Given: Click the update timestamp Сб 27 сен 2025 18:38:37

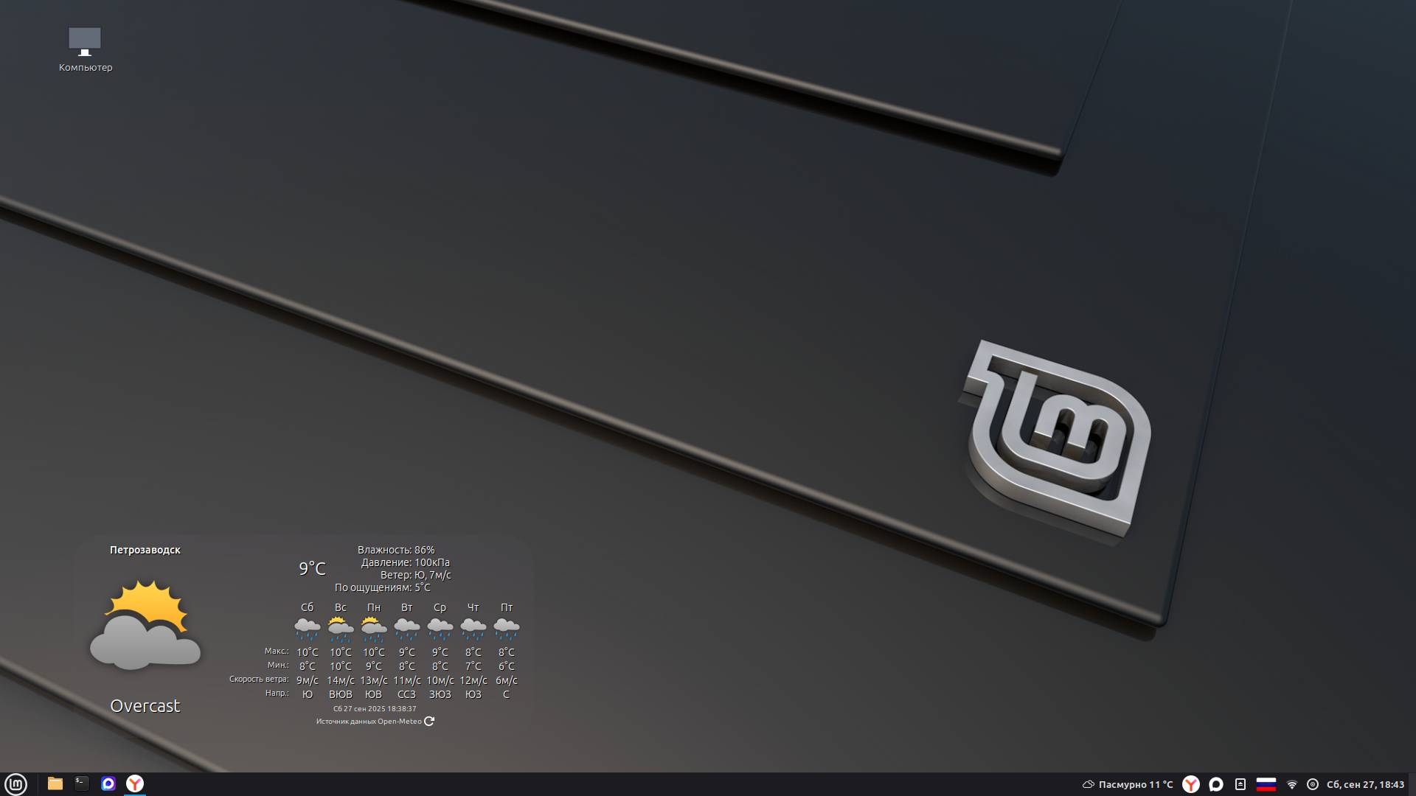Looking at the screenshot, I should 375,709.
